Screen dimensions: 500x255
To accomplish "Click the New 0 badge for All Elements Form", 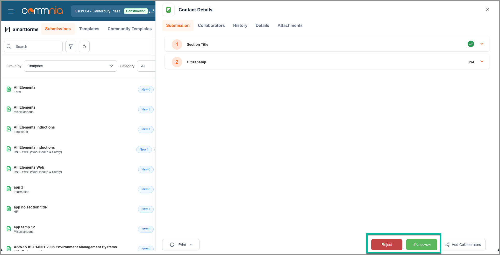I will (146, 89).
